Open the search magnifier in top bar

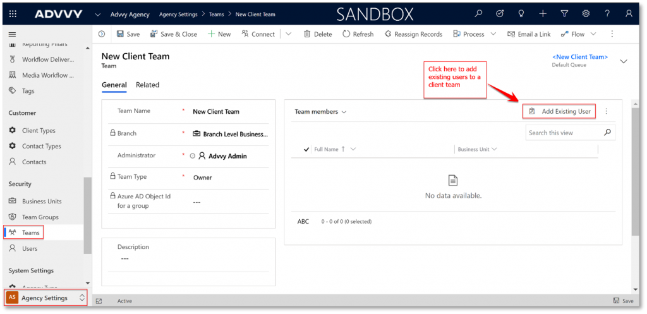pyautogui.click(x=478, y=13)
